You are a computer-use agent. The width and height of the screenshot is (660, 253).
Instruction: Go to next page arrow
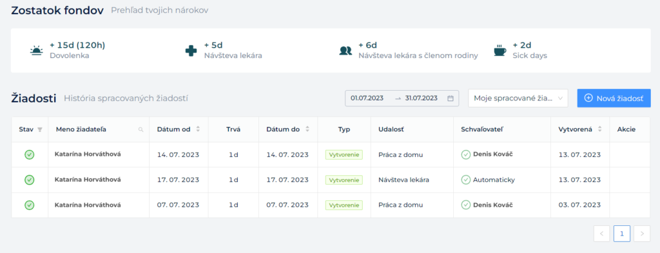tap(642, 234)
